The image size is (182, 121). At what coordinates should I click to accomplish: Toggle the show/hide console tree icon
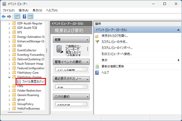(17, 17)
